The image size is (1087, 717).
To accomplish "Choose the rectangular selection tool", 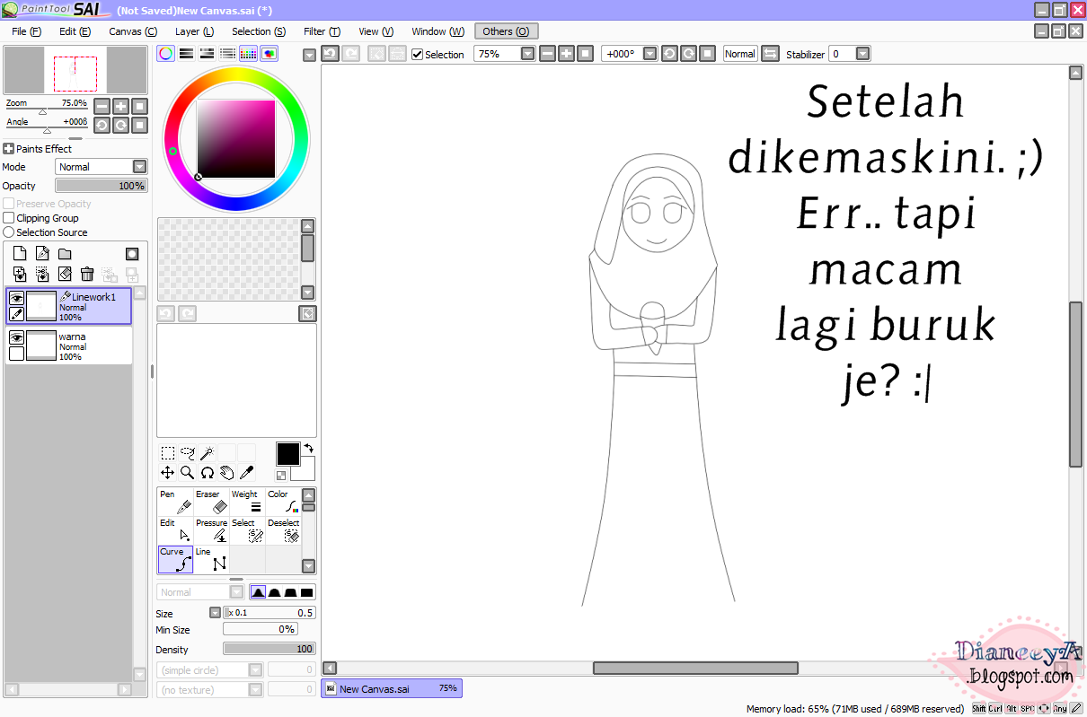I will click(x=168, y=453).
